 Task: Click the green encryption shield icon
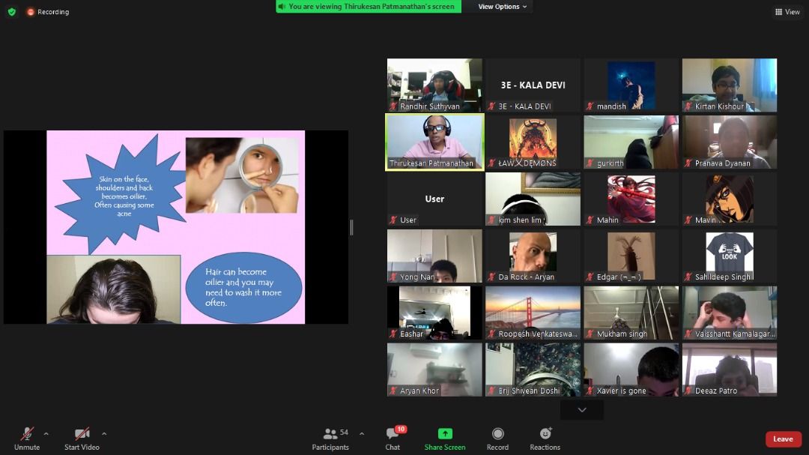point(11,12)
